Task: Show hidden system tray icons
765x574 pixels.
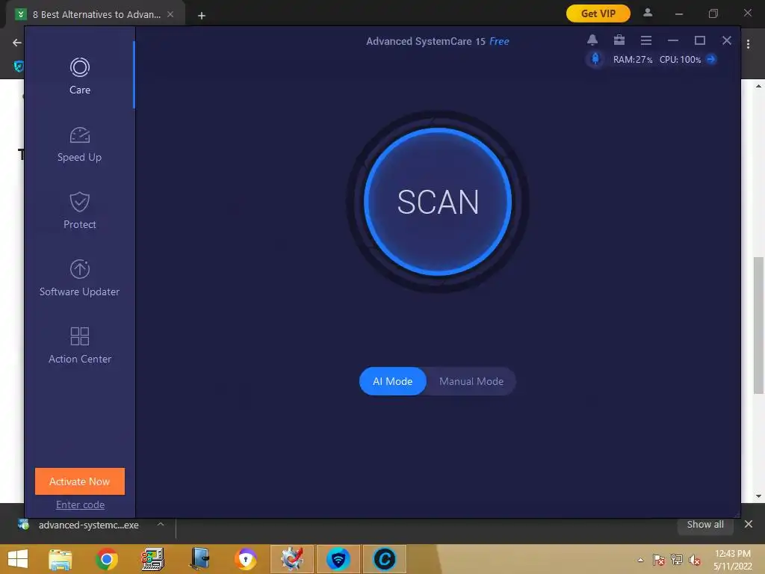Action: pyautogui.click(x=640, y=560)
